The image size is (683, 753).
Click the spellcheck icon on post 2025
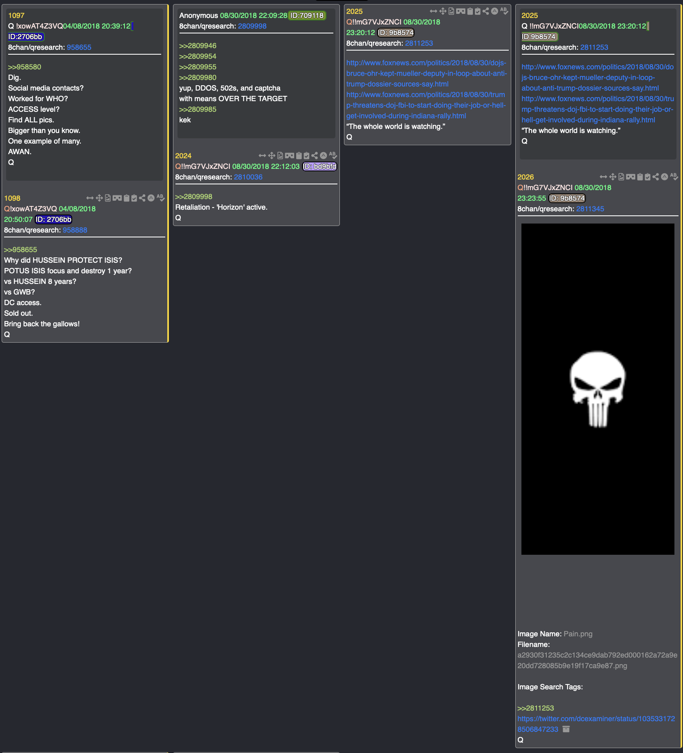point(504,11)
